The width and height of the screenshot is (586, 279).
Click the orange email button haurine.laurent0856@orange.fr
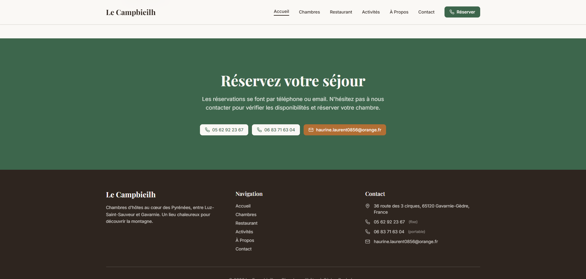[345, 130]
